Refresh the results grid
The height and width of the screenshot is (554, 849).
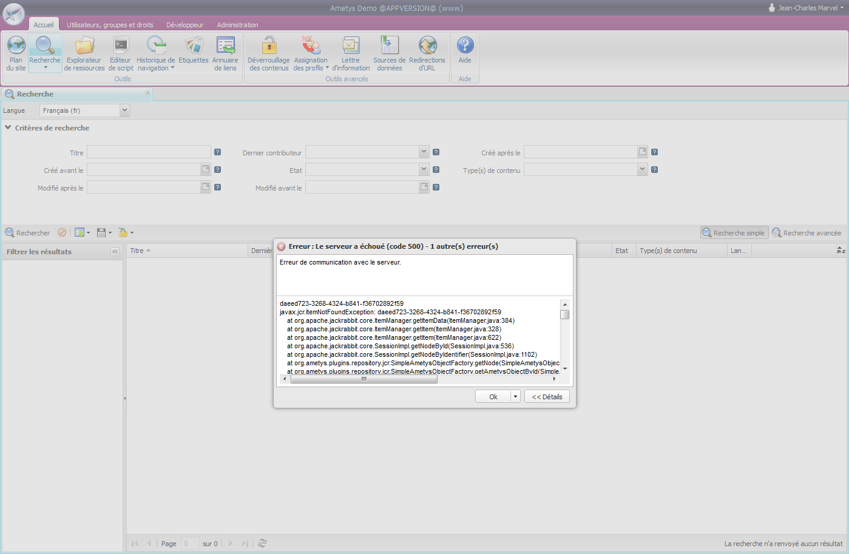coord(262,543)
